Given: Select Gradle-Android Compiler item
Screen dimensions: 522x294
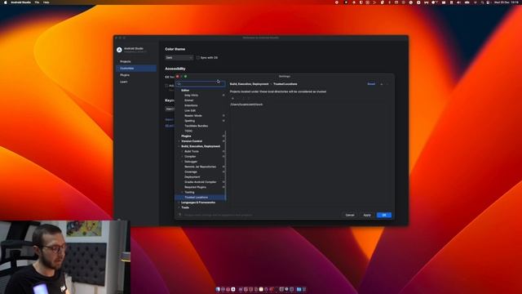Looking at the screenshot, I should pyautogui.click(x=201, y=182).
